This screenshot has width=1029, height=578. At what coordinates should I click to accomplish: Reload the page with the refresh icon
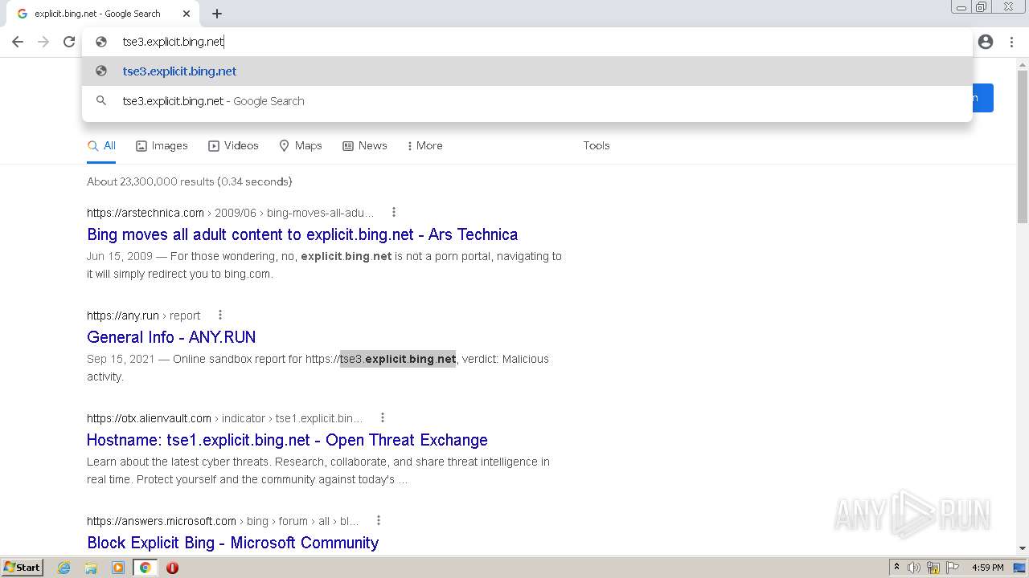point(69,42)
